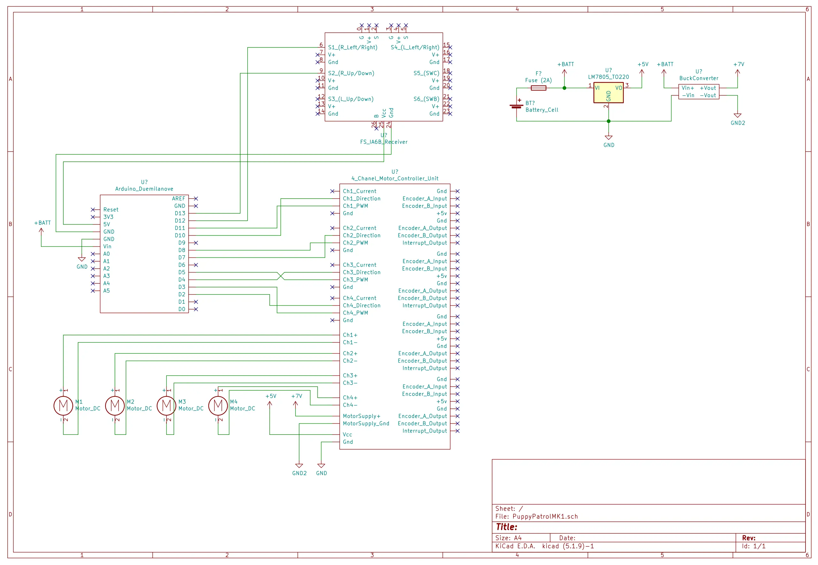Click the 3V3 pin label

(108, 217)
